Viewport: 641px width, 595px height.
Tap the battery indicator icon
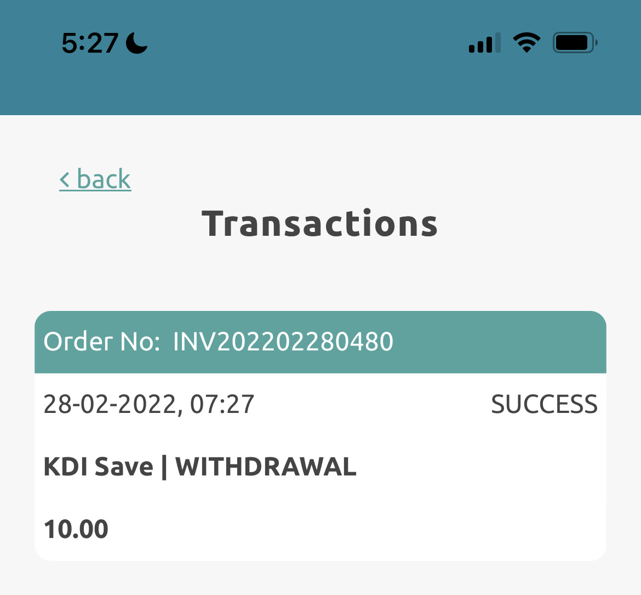tap(575, 43)
